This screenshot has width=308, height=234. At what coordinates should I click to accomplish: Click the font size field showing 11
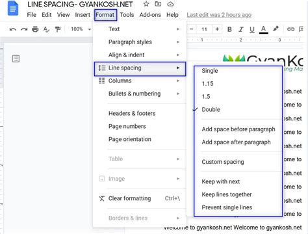coord(204,29)
